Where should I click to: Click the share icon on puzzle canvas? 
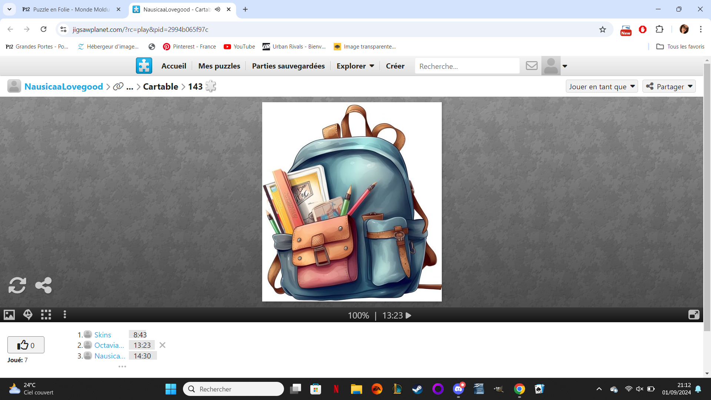[x=43, y=285]
